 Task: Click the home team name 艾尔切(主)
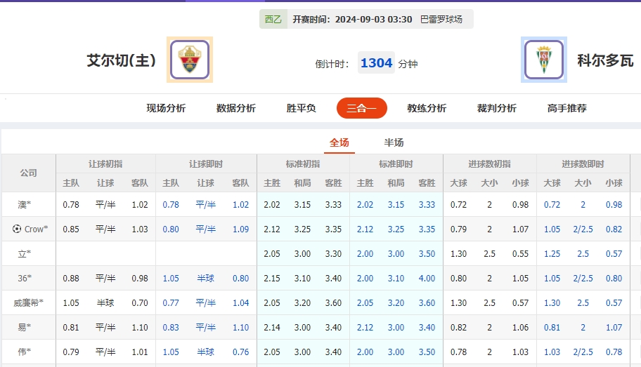[x=121, y=60]
